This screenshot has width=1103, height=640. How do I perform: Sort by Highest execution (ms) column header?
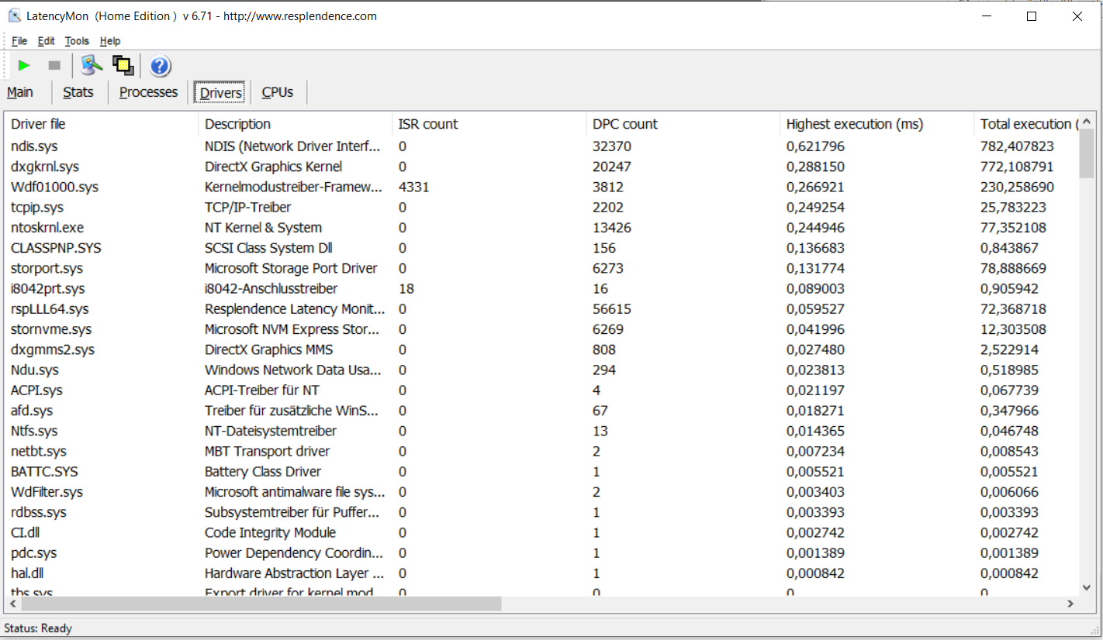click(877, 124)
